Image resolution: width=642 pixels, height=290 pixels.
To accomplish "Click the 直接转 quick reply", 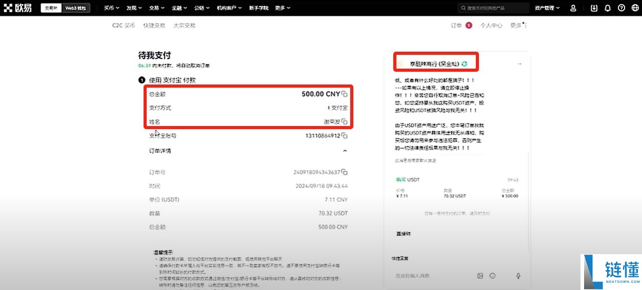I will pos(403,234).
